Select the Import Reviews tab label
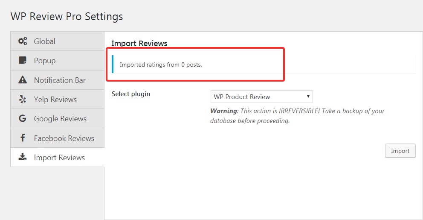Screen dimensions: 423x220 [59, 158]
